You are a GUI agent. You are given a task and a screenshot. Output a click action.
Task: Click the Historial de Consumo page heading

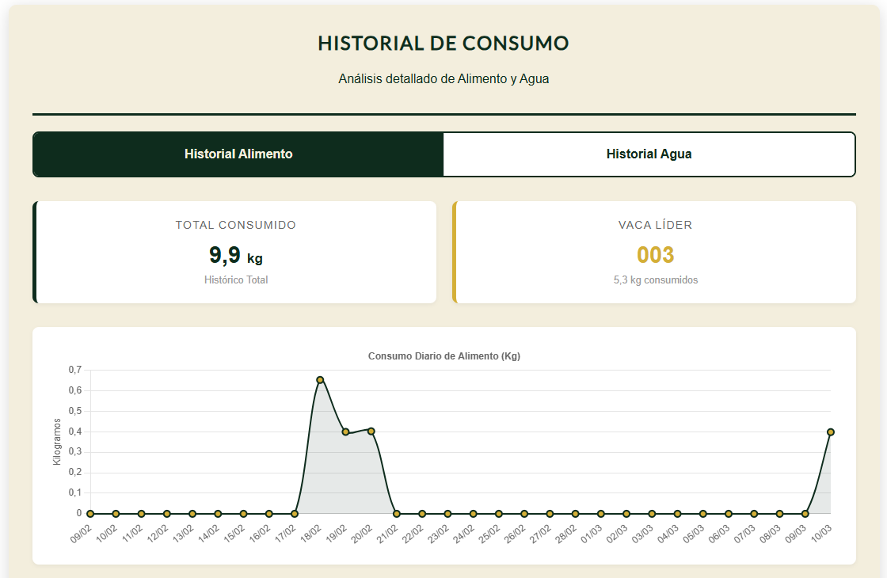point(443,43)
